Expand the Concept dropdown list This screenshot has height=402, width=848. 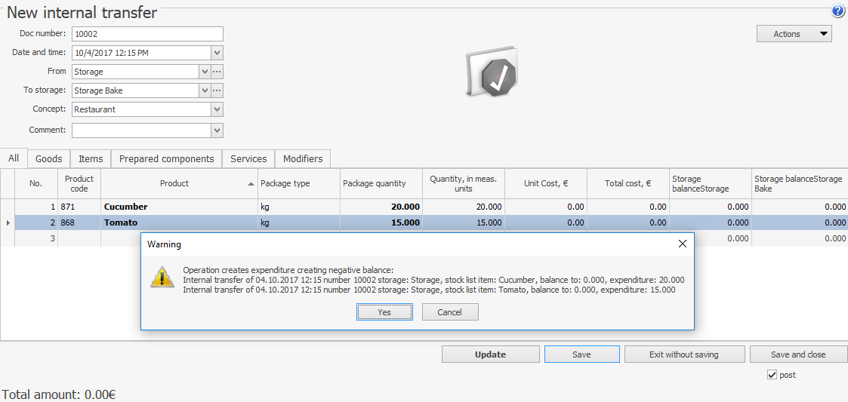point(217,109)
